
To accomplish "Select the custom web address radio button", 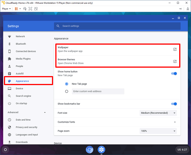I will pyautogui.click(x=67, y=91).
